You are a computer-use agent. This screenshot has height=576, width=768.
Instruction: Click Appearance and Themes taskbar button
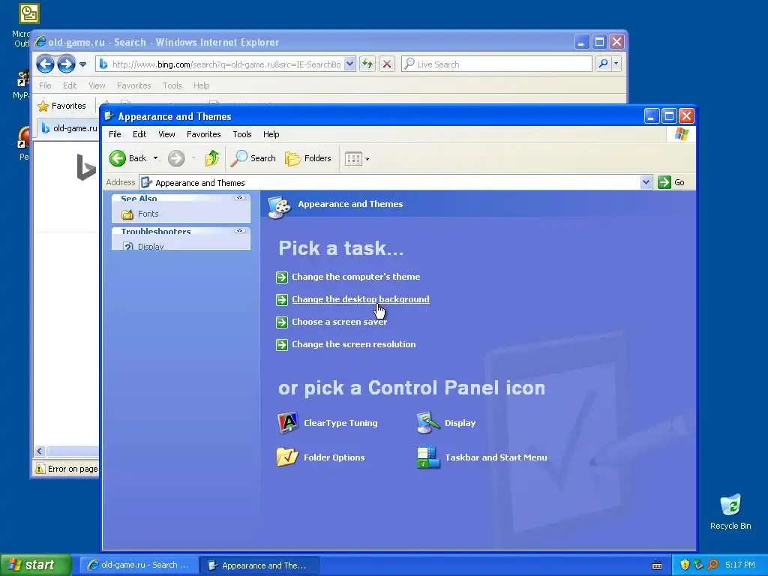click(x=259, y=565)
